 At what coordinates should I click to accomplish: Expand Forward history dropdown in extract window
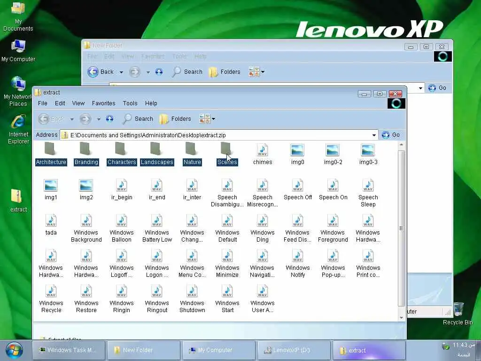pos(99,119)
